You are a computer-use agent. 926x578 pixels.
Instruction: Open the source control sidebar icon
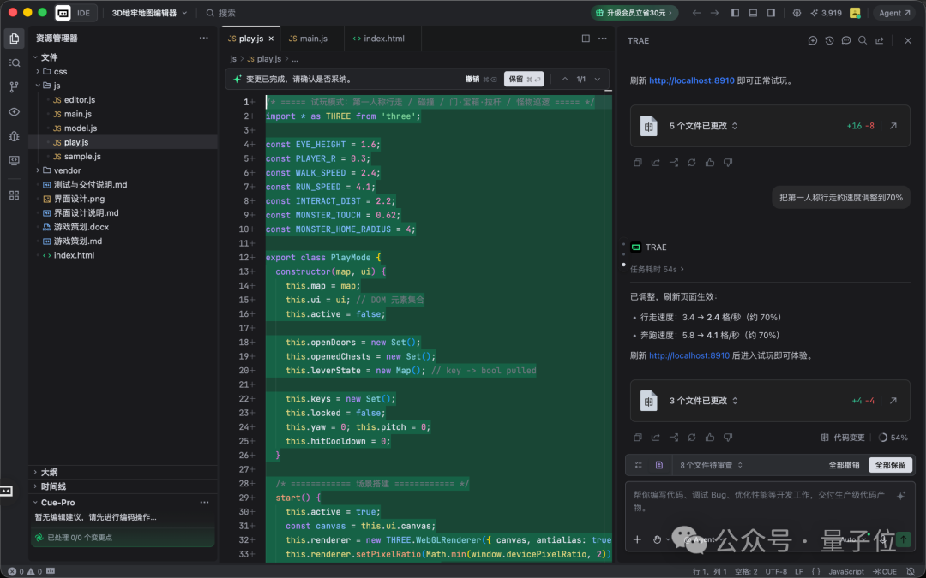point(15,87)
